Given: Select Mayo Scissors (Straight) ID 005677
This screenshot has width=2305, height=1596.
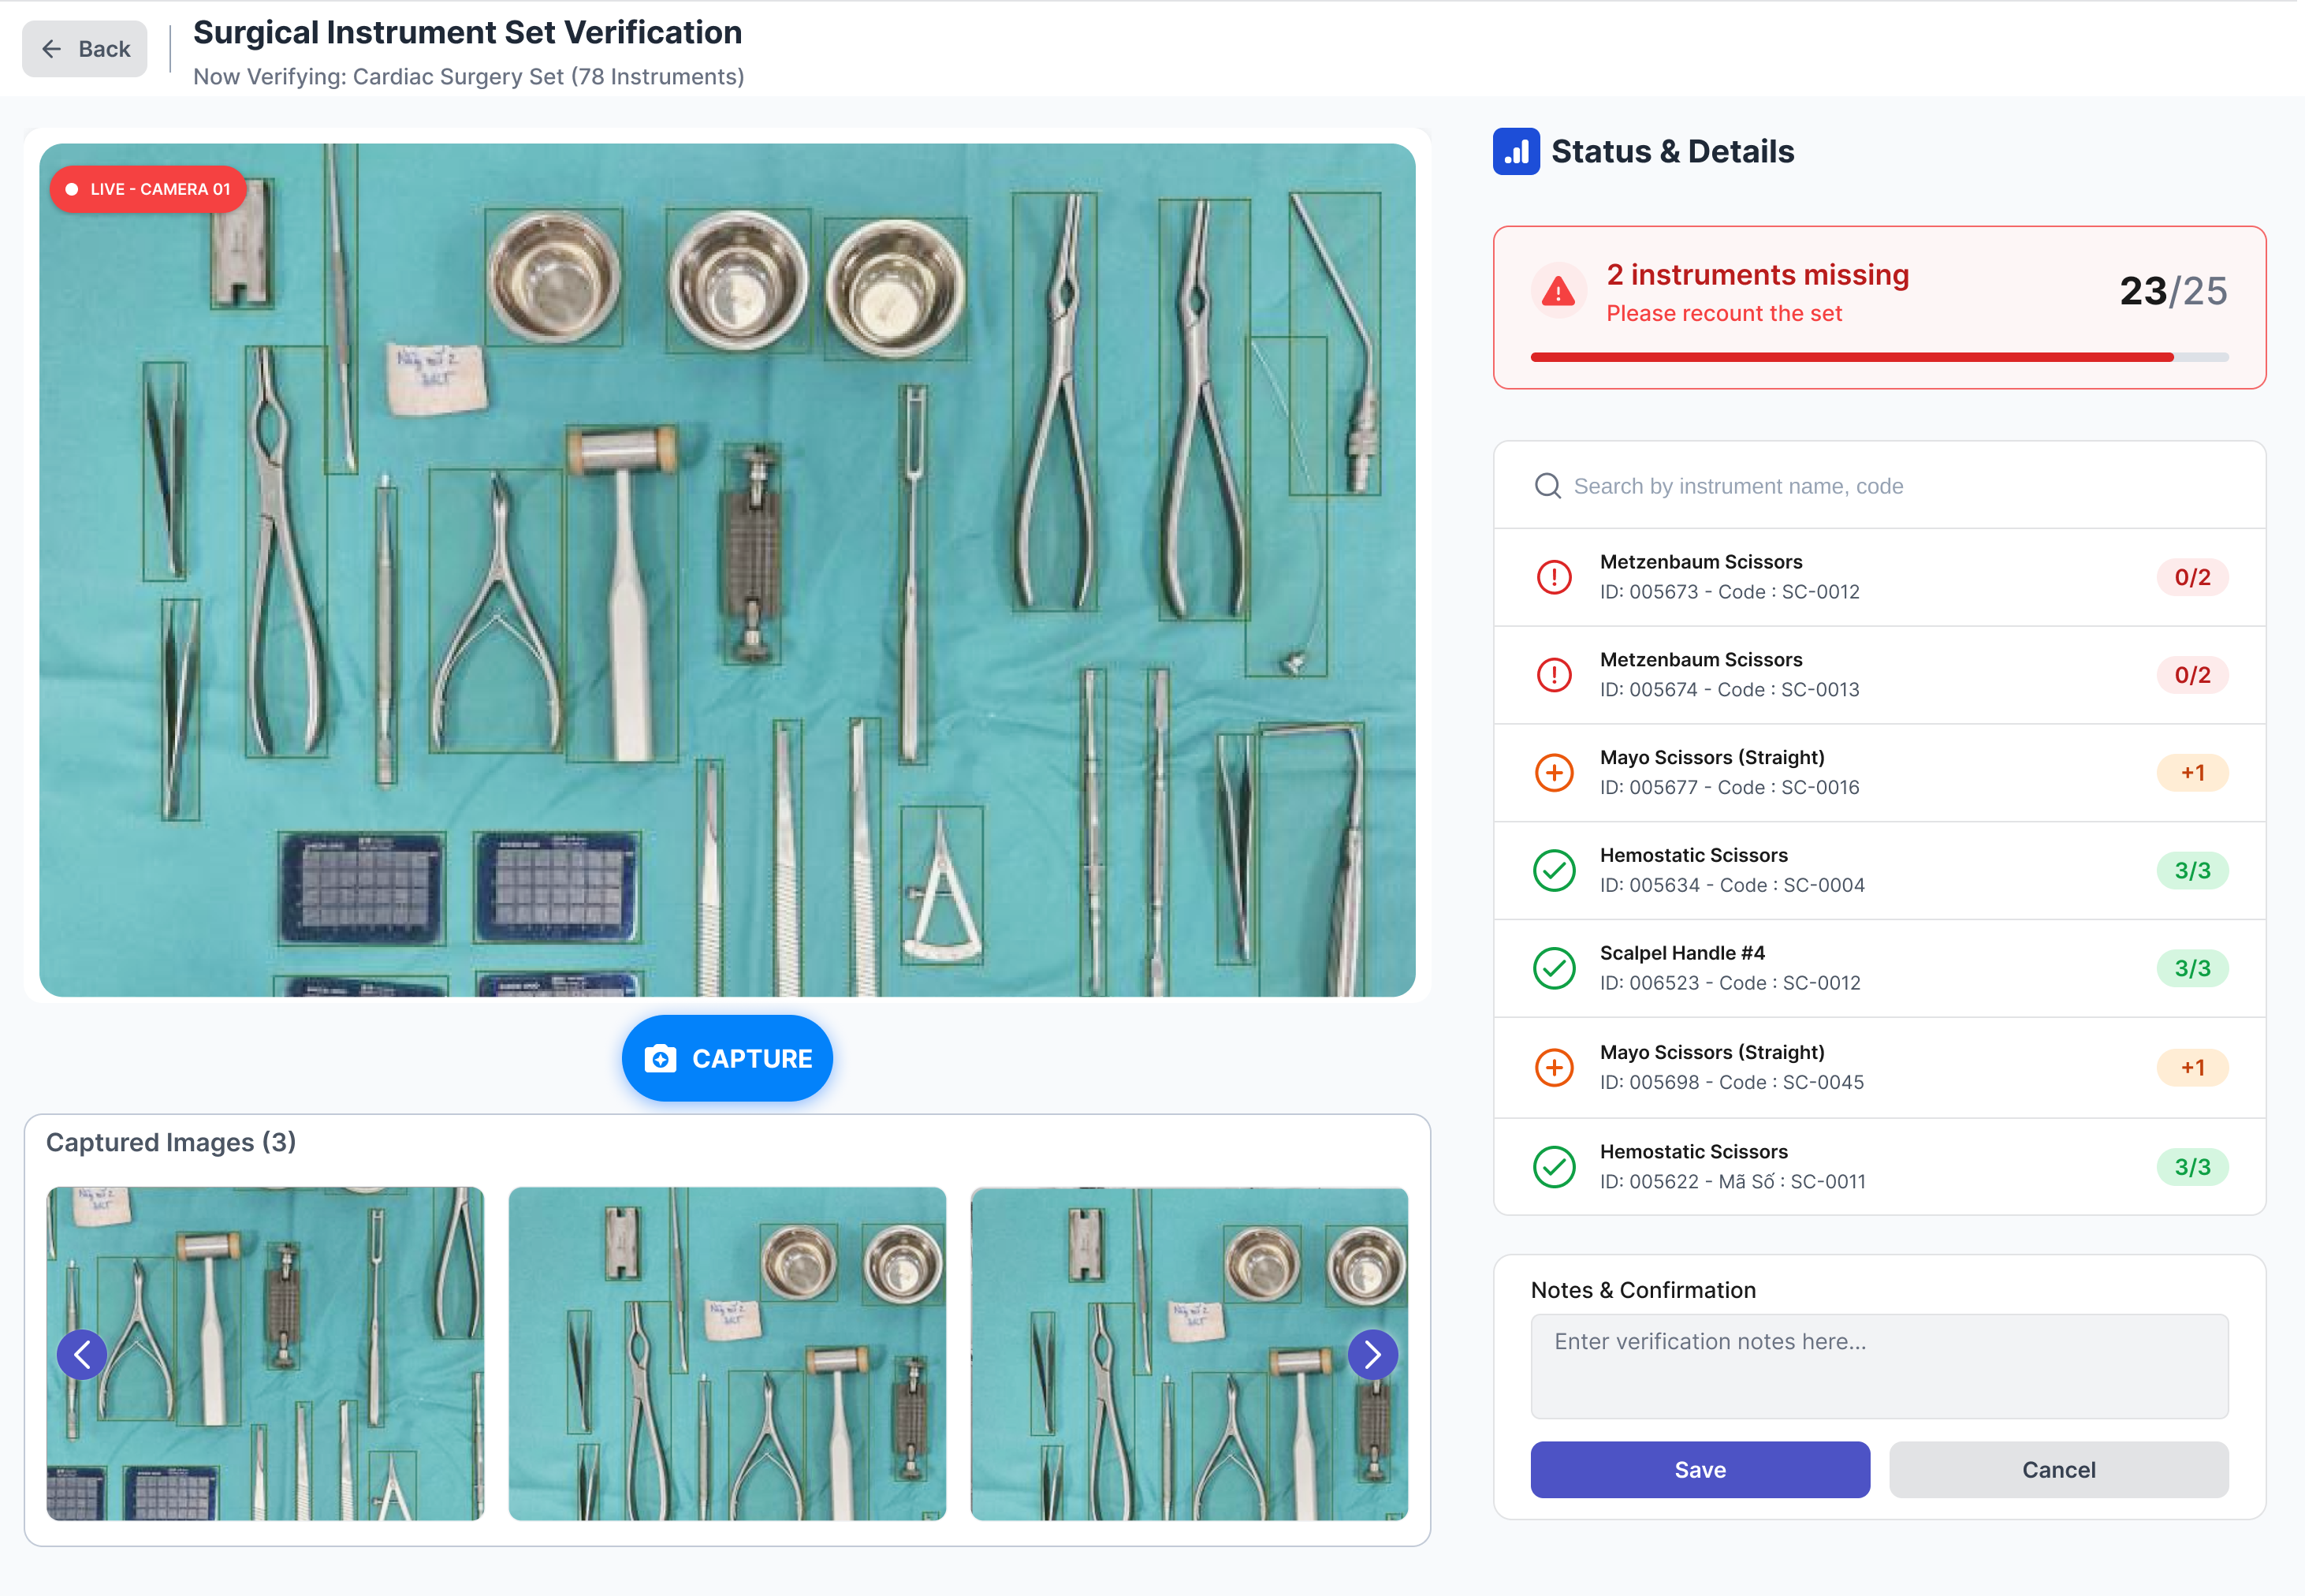Looking at the screenshot, I should (1879, 772).
